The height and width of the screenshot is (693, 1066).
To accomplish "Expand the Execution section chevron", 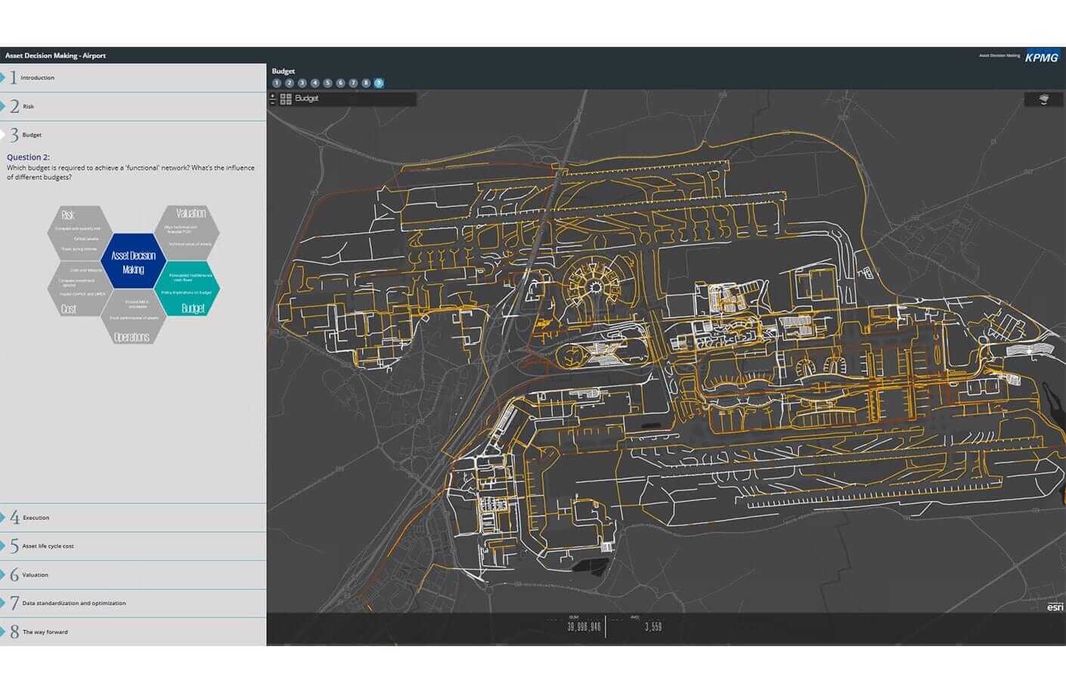I will pos(3,518).
